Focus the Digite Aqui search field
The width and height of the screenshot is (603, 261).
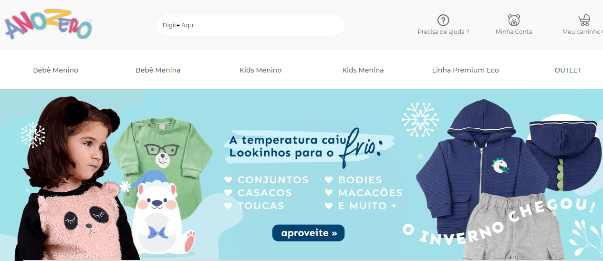tap(250, 25)
